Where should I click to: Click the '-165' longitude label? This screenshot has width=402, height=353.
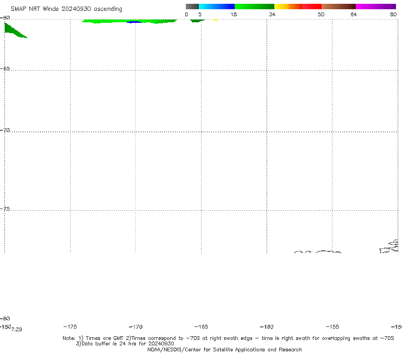[x=201, y=327]
